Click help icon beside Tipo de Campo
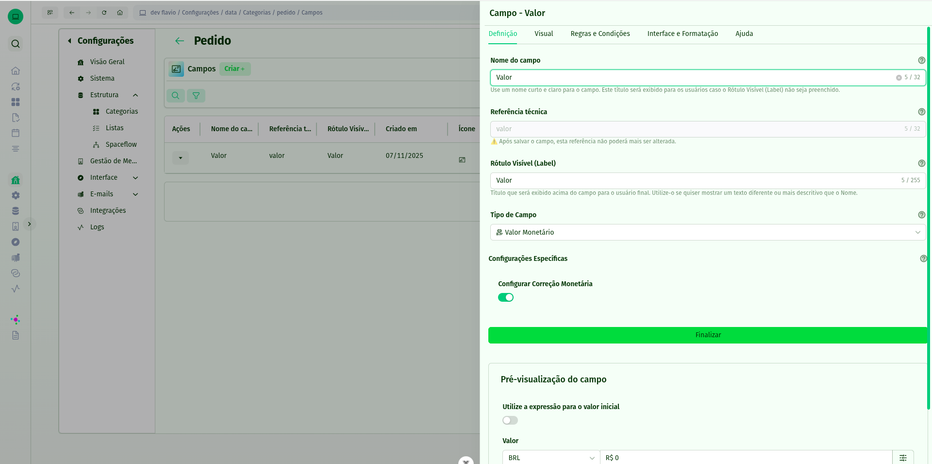Viewport: 932px width, 464px height. (x=921, y=215)
